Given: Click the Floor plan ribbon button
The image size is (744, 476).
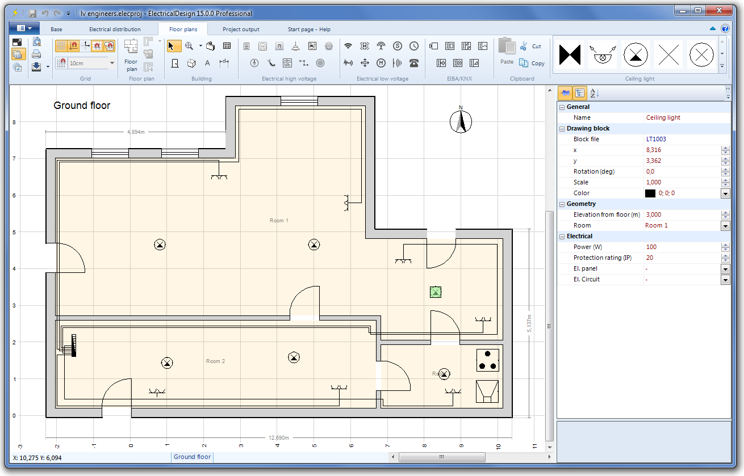Looking at the screenshot, I should pos(131,54).
